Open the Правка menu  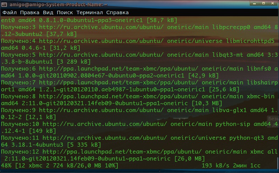pos(30,12)
